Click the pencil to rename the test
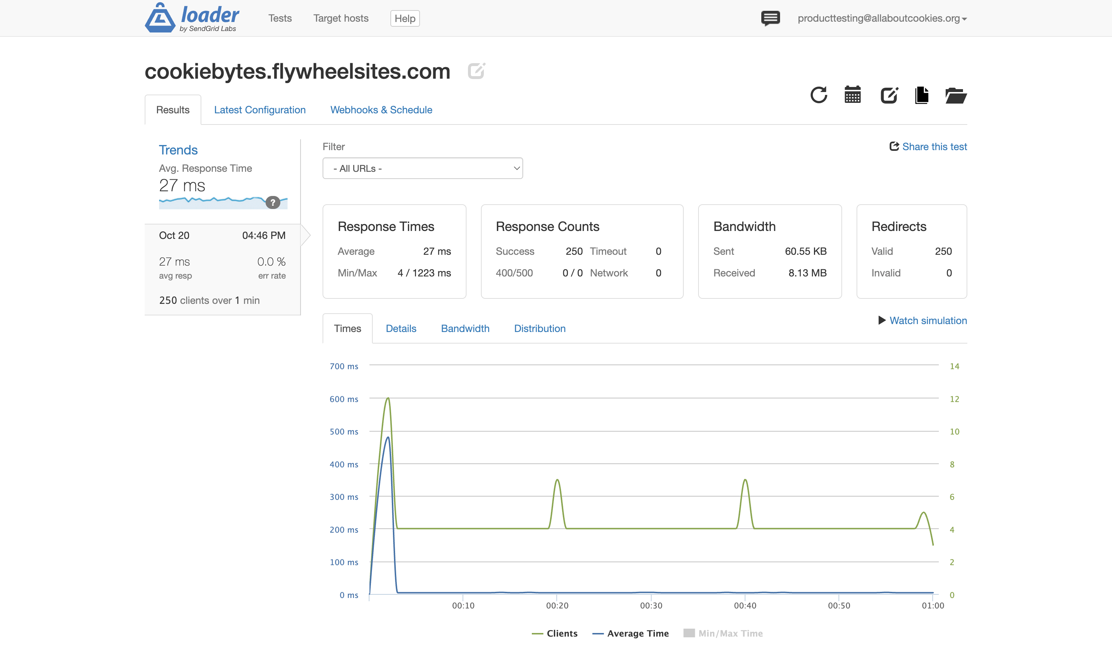The width and height of the screenshot is (1112, 655). [476, 71]
